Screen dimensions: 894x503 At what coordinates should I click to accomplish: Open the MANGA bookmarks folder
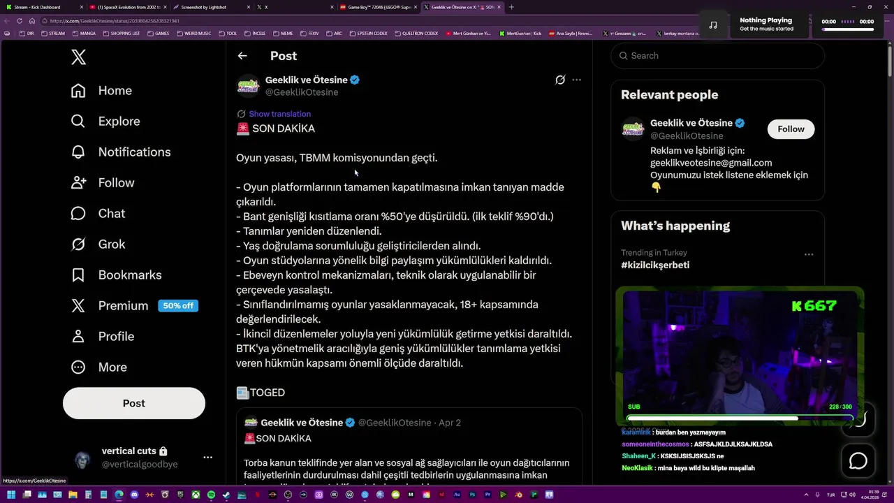(84, 33)
